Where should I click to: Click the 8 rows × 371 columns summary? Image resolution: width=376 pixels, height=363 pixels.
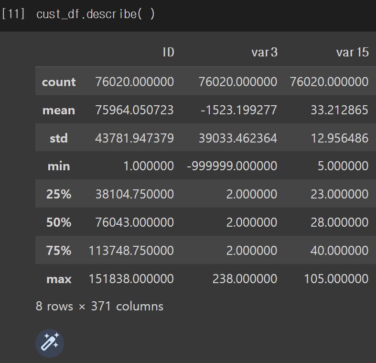[99, 307]
